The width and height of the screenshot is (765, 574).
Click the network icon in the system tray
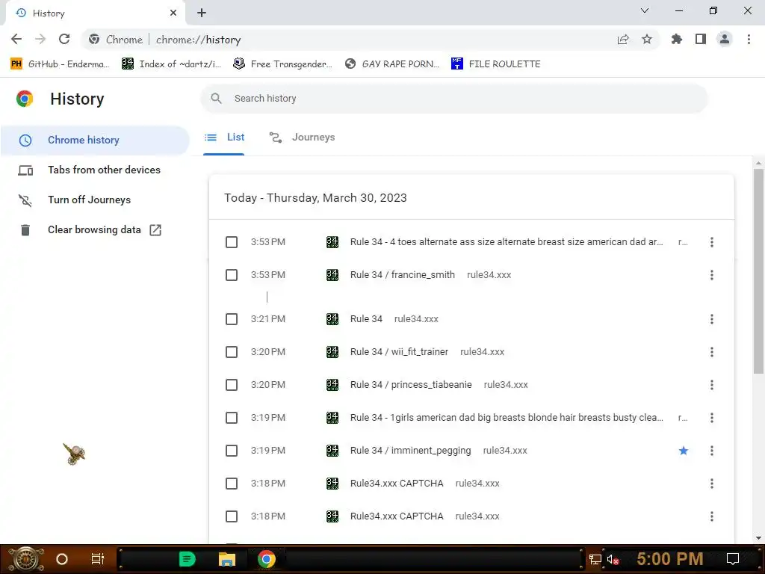[x=595, y=560]
